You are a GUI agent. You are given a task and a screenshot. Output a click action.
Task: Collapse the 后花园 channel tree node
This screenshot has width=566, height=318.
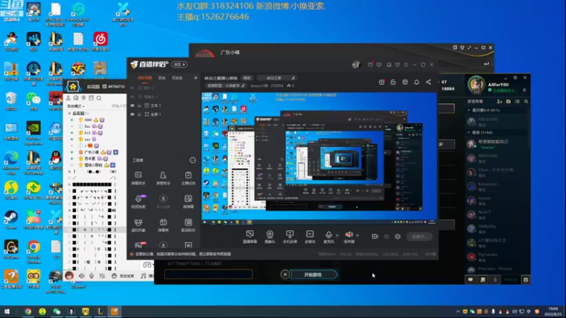pos(69,113)
